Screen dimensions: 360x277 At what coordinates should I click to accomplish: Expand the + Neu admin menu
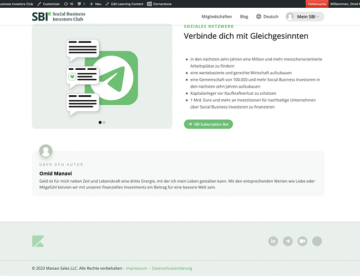[95, 4]
